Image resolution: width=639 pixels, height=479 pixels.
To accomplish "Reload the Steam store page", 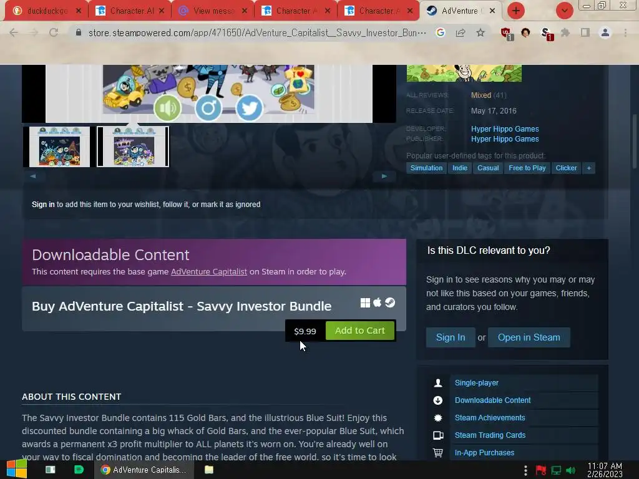I will tap(54, 32).
